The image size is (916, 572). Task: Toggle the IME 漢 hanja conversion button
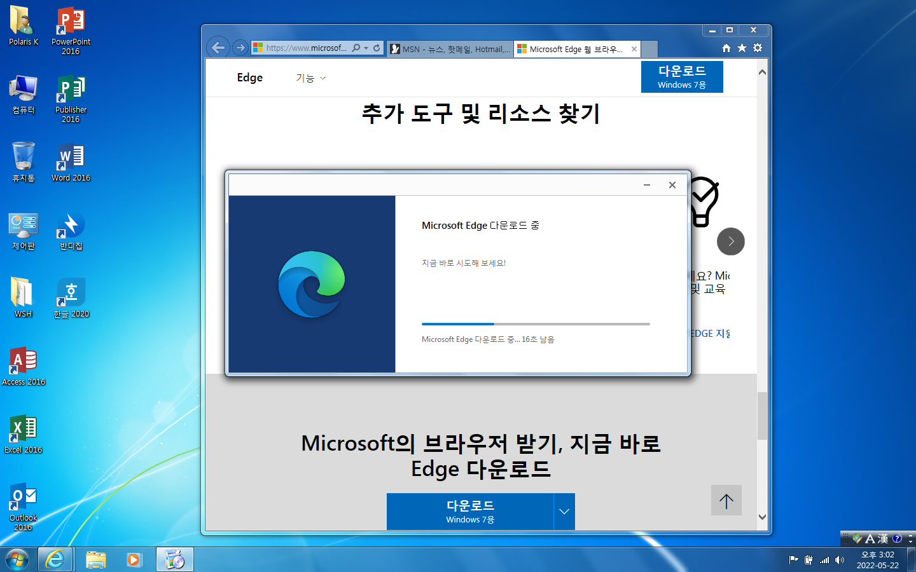click(x=882, y=538)
